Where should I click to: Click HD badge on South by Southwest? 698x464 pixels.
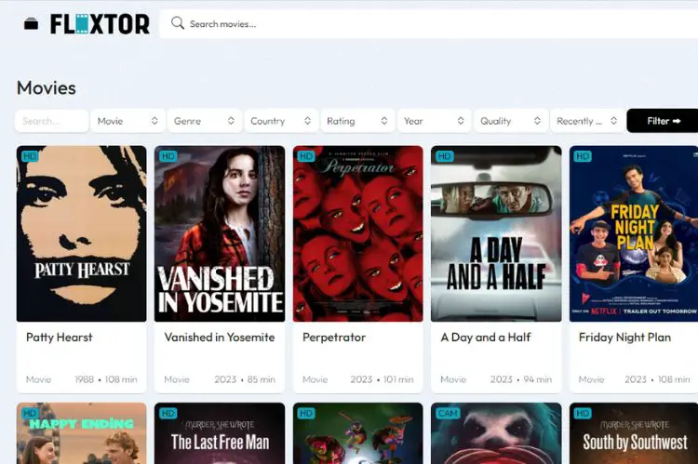pos(583,413)
